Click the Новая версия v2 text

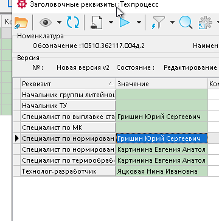click(83, 67)
